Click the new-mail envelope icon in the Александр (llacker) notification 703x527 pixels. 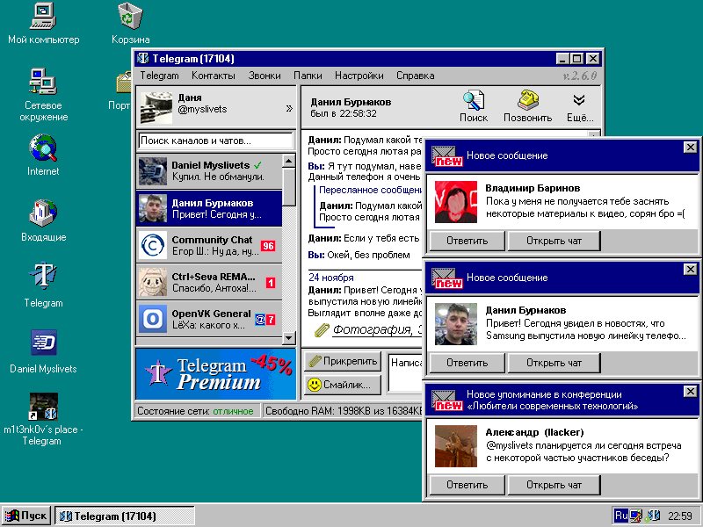[x=446, y=401]
